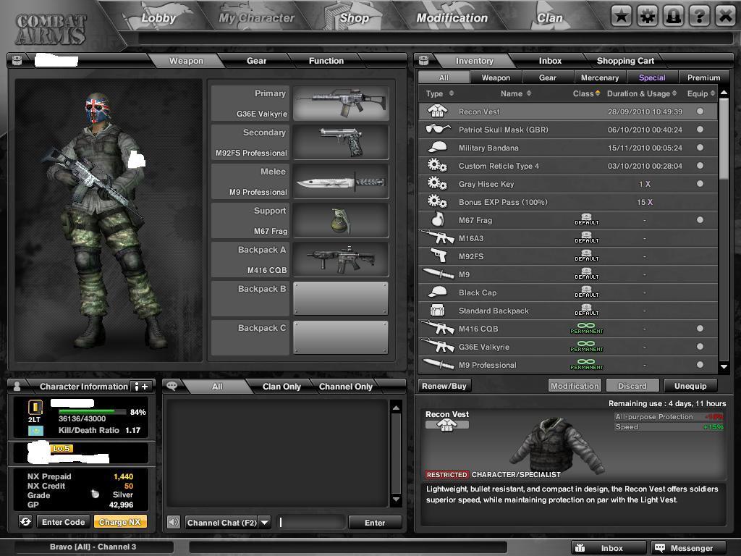Select the M9 Professional melee slot
741x556 pixels.
point(341,182)
